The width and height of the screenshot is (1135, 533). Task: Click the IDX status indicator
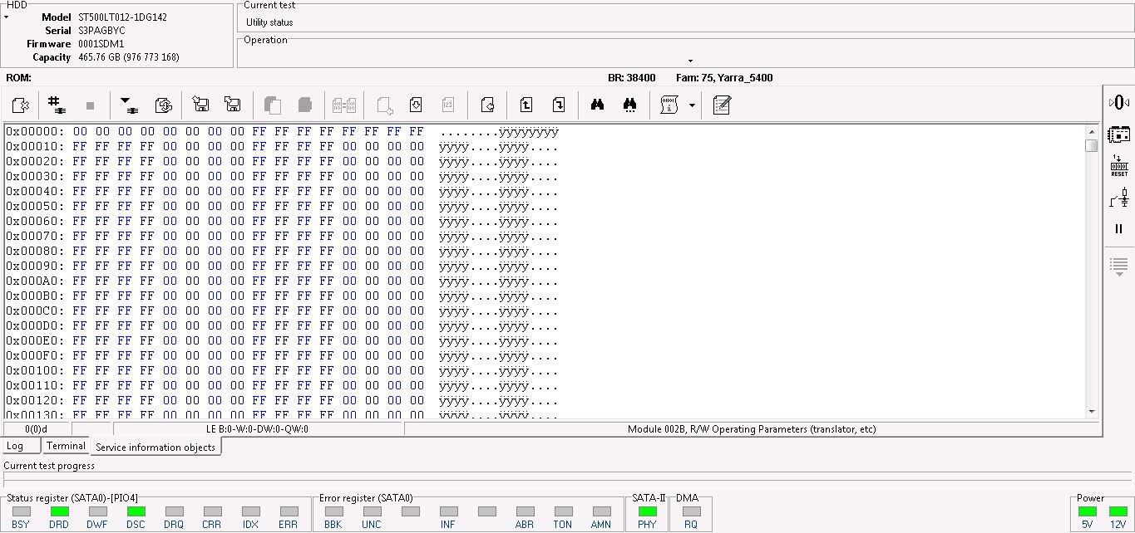coord(250,511)
